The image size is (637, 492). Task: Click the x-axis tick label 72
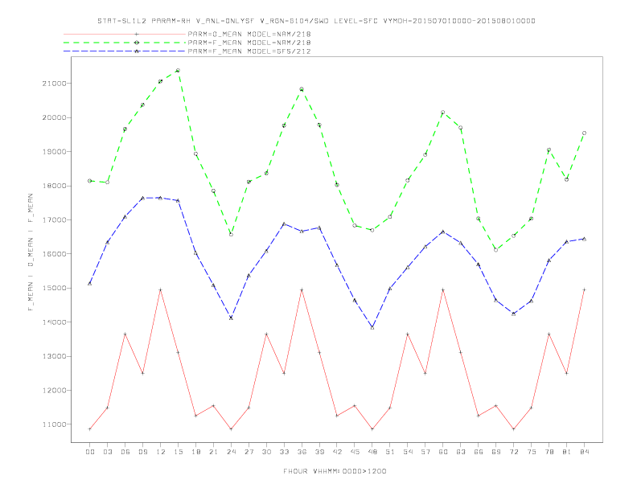click(513, 452)
